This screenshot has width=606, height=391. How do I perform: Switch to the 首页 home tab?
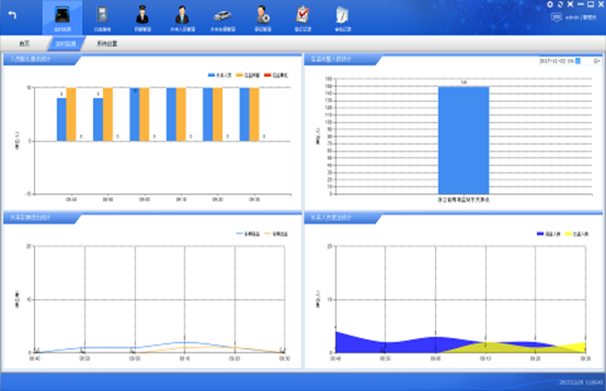point(25,43)
